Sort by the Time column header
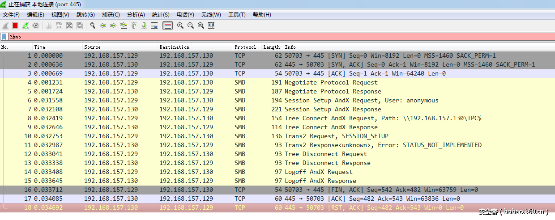Viewport: 555px width, 220px height. coord(58,47)
